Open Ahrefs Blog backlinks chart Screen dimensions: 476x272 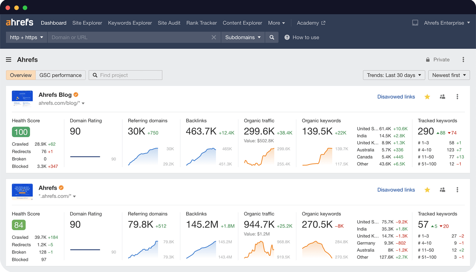pos(201,157)
